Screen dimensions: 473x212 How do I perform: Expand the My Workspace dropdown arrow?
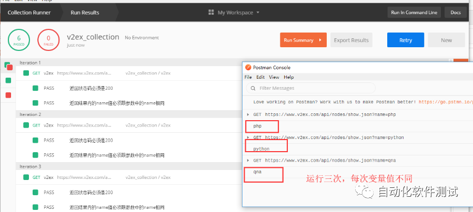point(258,13)
